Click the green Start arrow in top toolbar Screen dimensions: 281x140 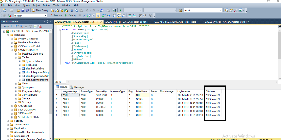pos(121,10)
